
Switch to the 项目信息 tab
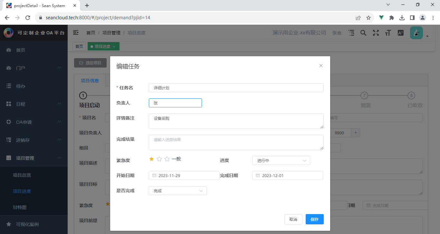(90, 81)
